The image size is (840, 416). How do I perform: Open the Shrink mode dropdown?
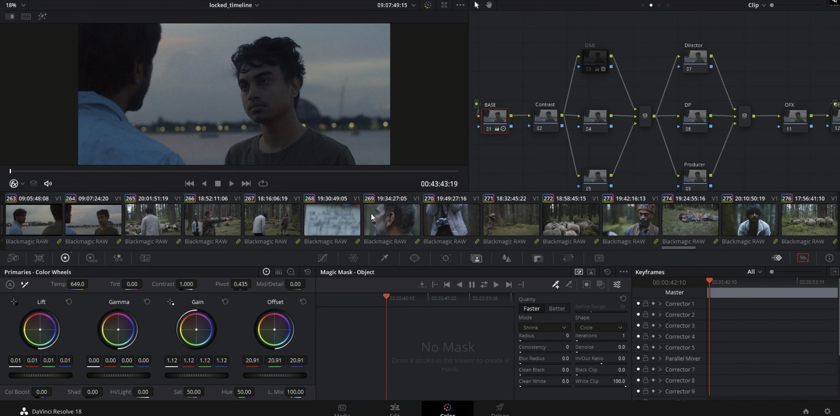click(x=544, y=328)
